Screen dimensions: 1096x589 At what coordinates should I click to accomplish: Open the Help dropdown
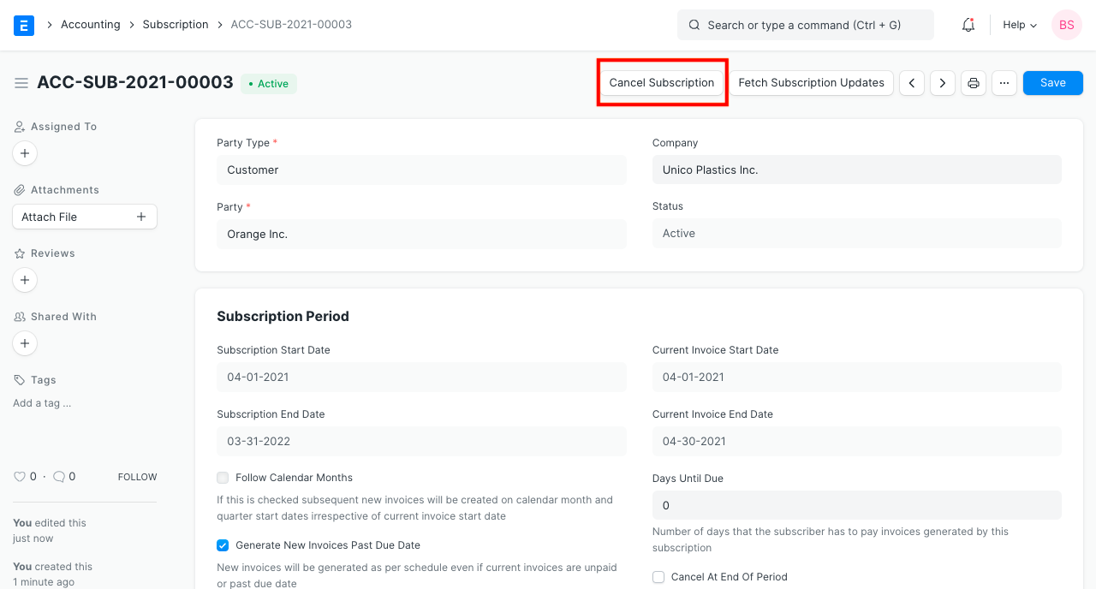coord(1019,24)
